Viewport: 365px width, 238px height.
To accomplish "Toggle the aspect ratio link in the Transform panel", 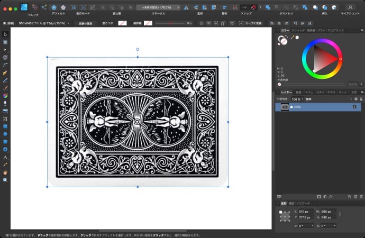I will point(339,214).
